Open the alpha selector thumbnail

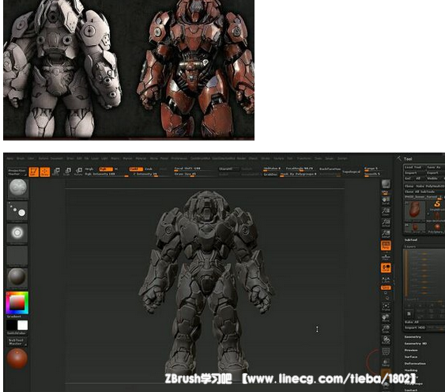pos(17,233)
